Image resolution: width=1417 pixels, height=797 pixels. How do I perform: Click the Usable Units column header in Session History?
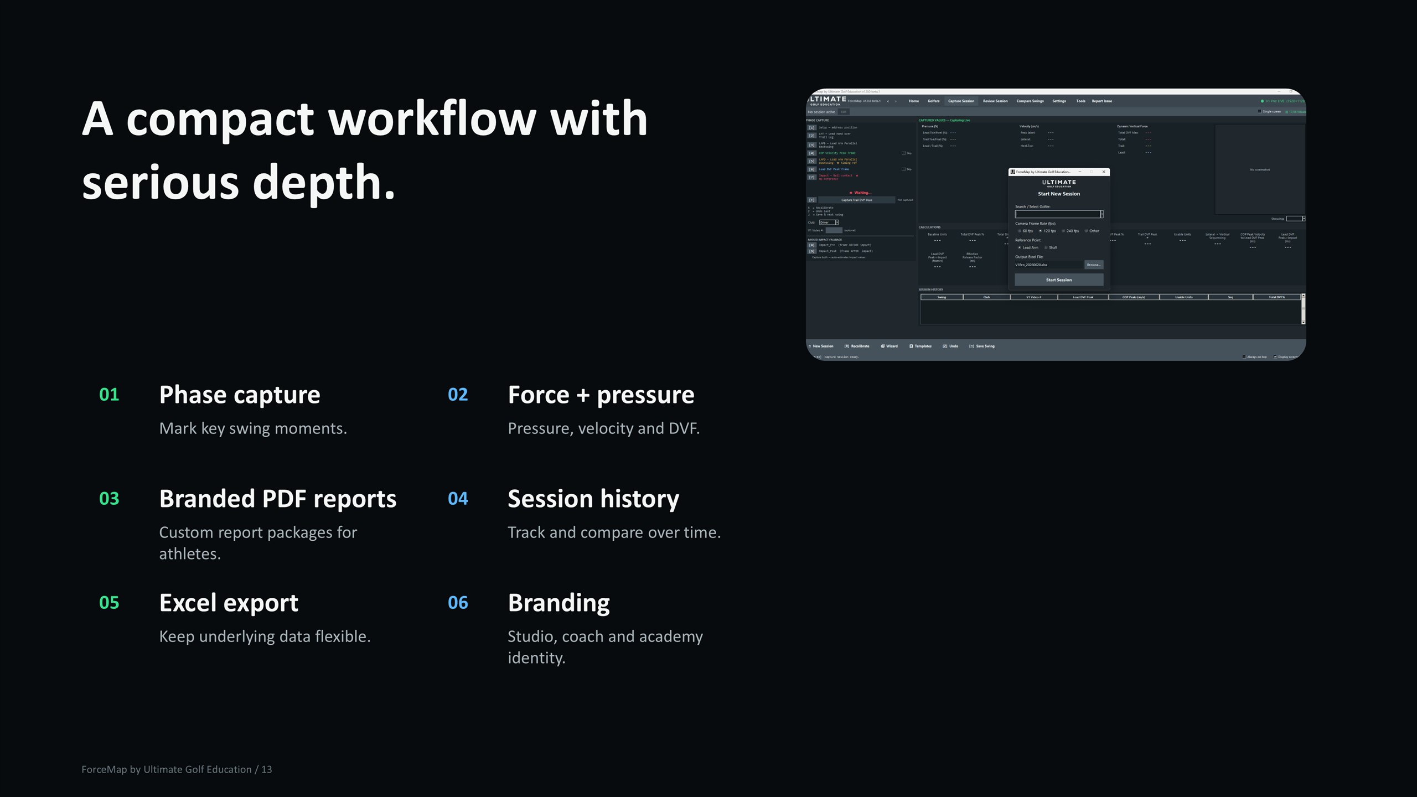[1184, 297]
